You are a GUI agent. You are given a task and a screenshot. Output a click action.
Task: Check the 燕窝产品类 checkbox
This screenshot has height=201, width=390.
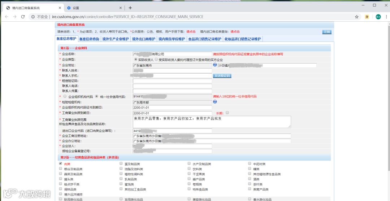250,189
